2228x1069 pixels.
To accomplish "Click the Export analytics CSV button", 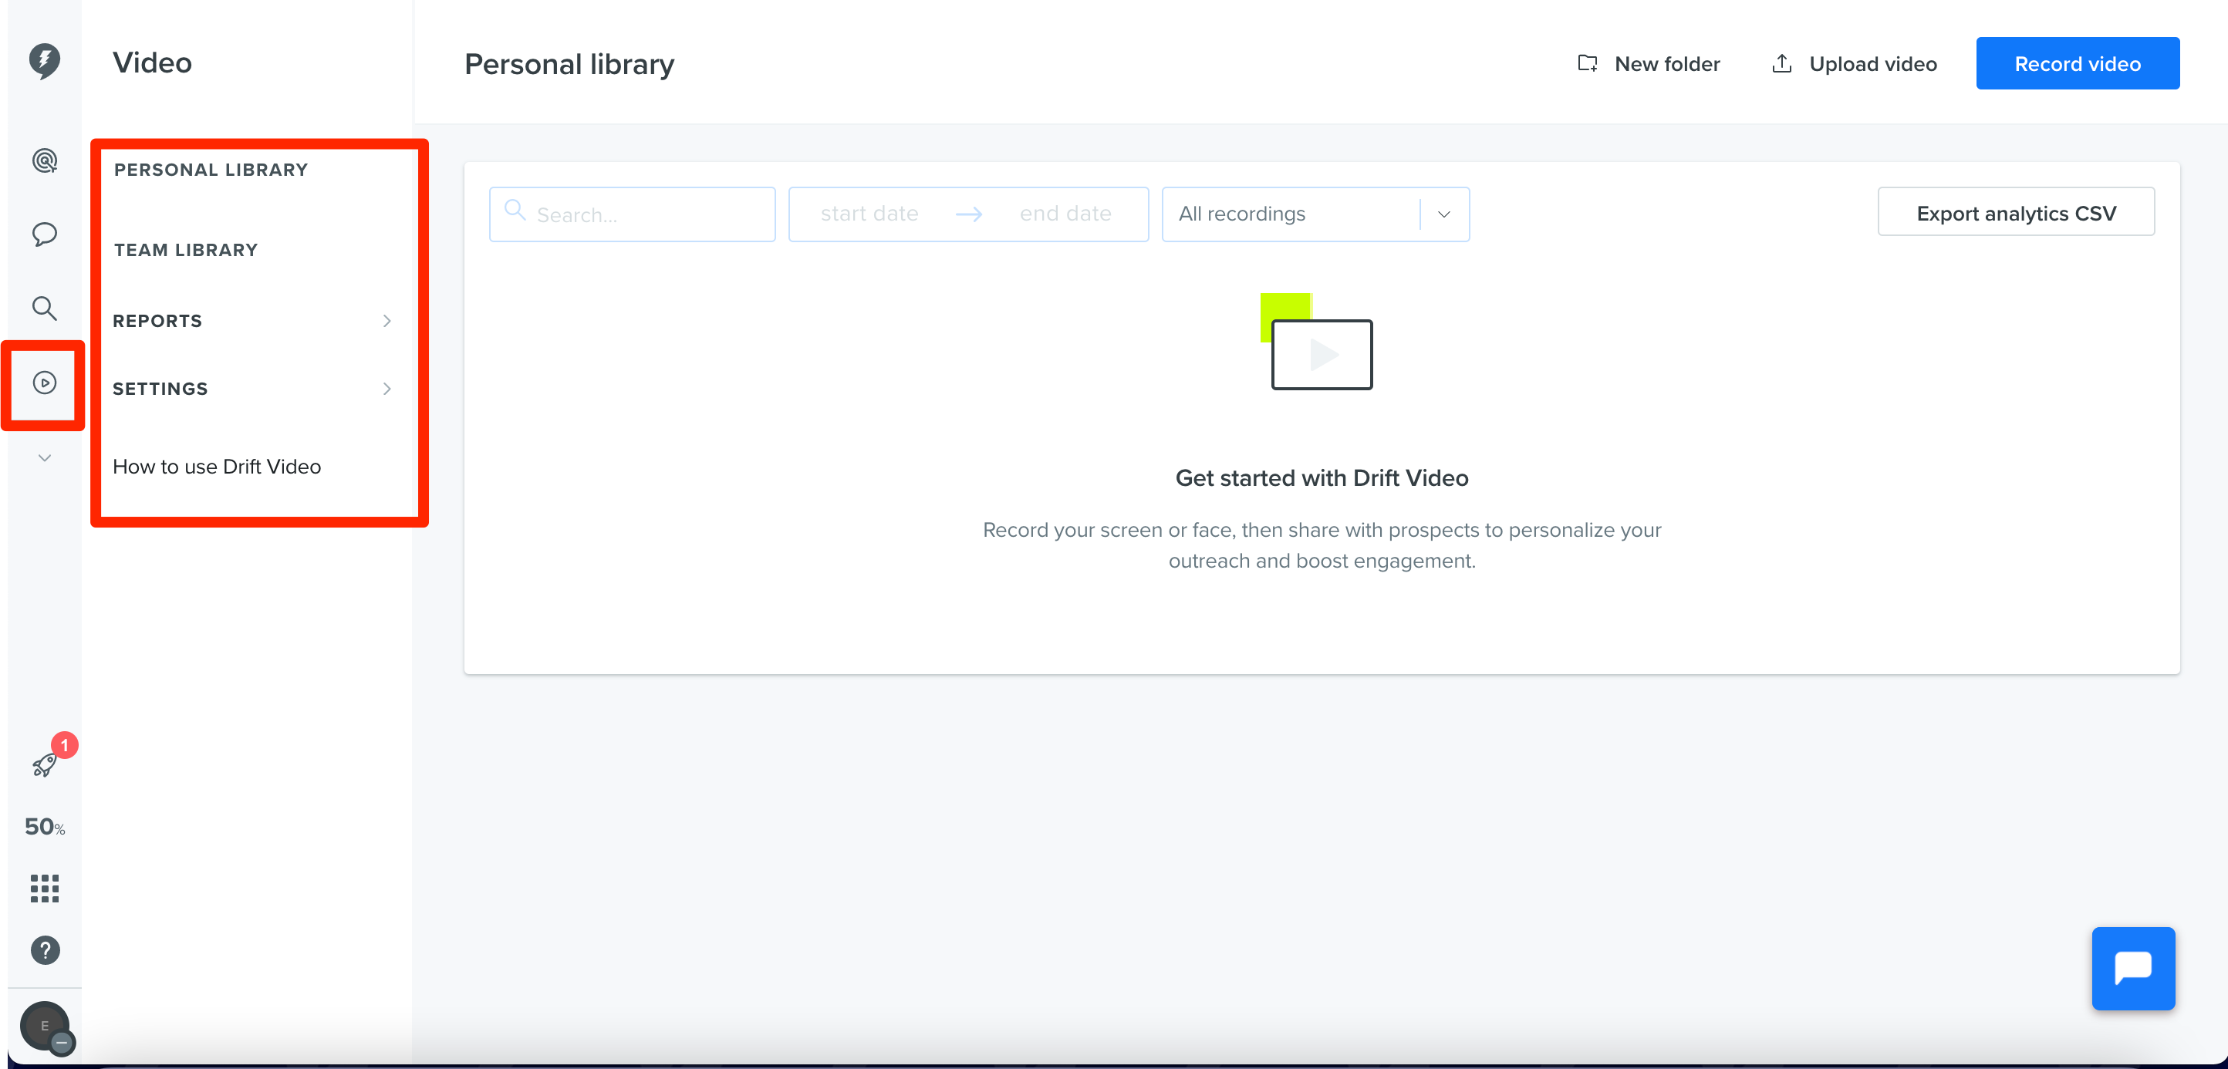I will click(x=2015, y=213).
